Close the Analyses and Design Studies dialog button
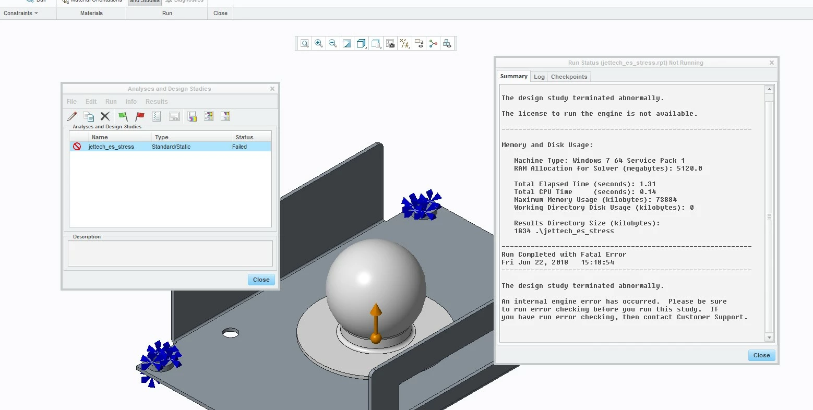813x410 pixels. pyautogui.click(x=261, y=280)
